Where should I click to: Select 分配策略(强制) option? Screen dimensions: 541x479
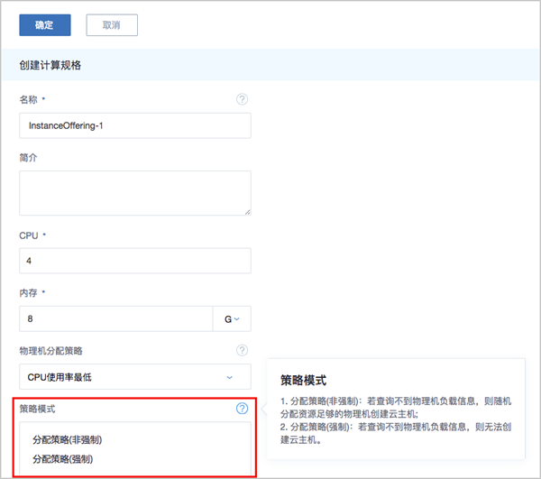[x=61, y=459]
